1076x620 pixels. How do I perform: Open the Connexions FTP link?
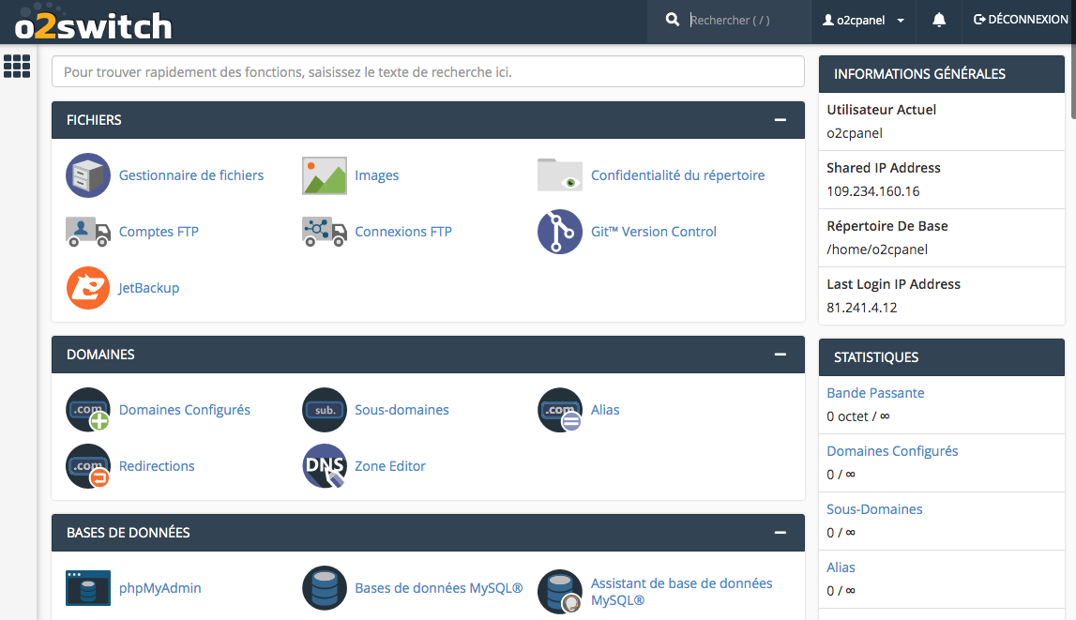click(403, 232)
